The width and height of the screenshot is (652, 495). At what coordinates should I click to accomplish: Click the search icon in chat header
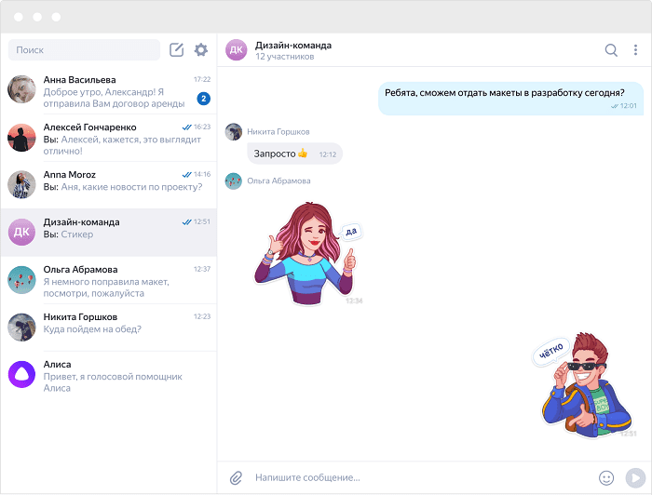click(x=611, y=50)
